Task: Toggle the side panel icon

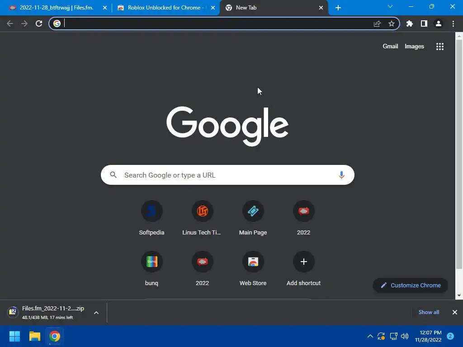Action: click(424, 23)
